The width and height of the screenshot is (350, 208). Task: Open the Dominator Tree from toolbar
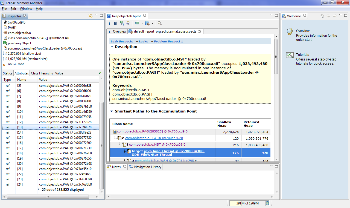coord(122,23)
